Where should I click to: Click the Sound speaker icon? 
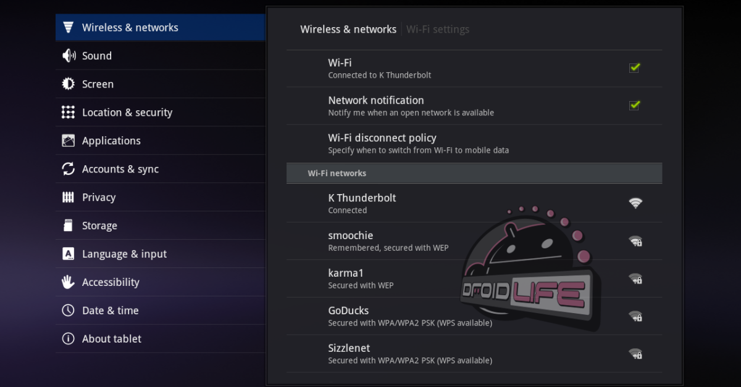coord(69,56)
